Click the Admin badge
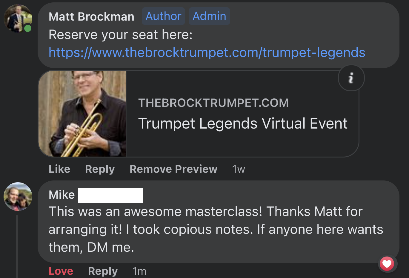This screenshot has width=409, height=278. pyautogui.click(x=209, y=16)
